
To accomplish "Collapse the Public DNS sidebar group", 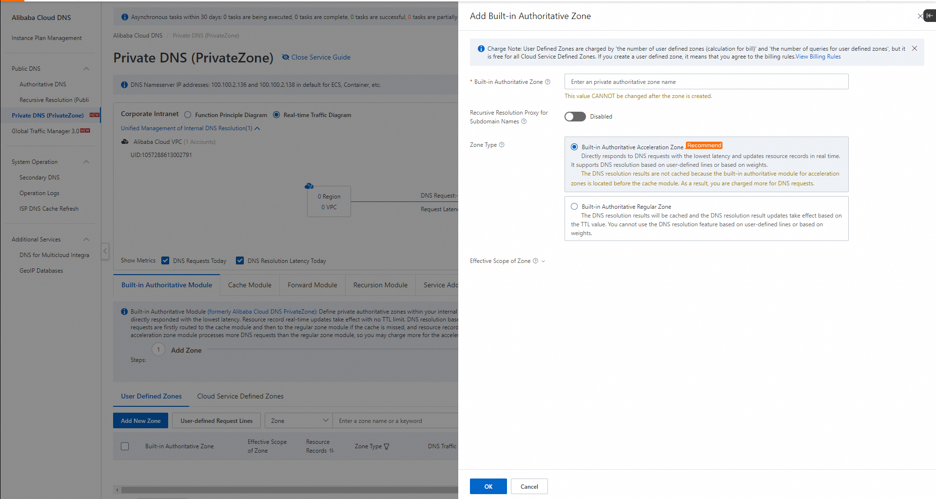I will point(86,69).
